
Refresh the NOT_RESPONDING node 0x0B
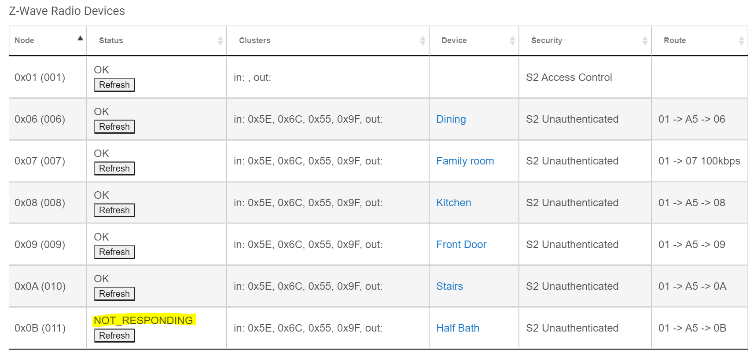point(114,336)
